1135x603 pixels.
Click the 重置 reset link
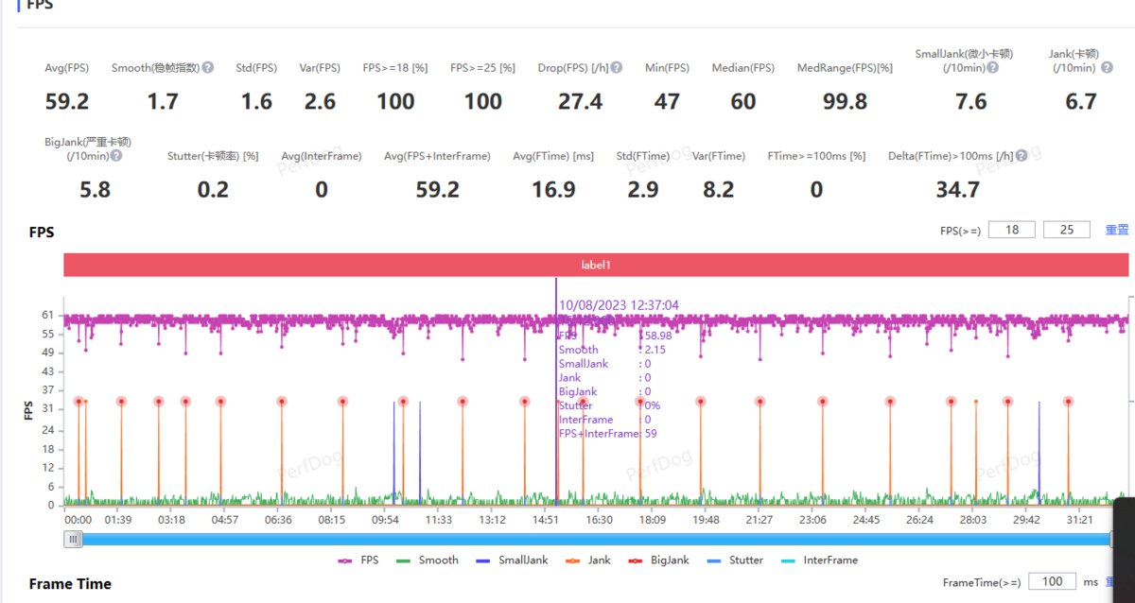(1117, 230)
